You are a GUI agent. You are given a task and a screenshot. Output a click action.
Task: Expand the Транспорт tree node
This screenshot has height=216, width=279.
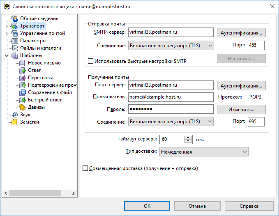(x=7, y=26)
